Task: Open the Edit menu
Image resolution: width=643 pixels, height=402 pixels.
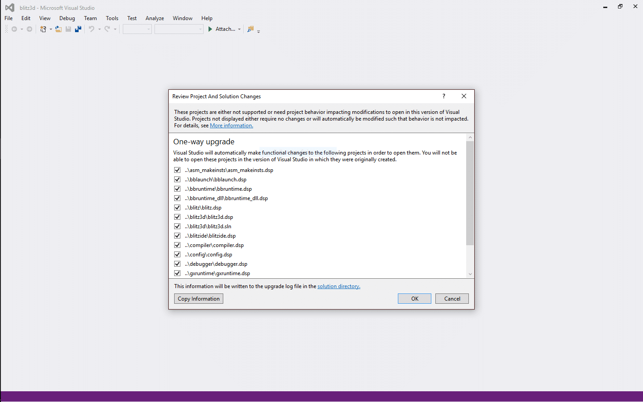Action: click(x=26, y=18)
